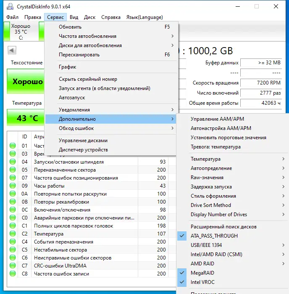Expand the Drive Sort Method submenu
289x294 pixels.
coord(232,205)
